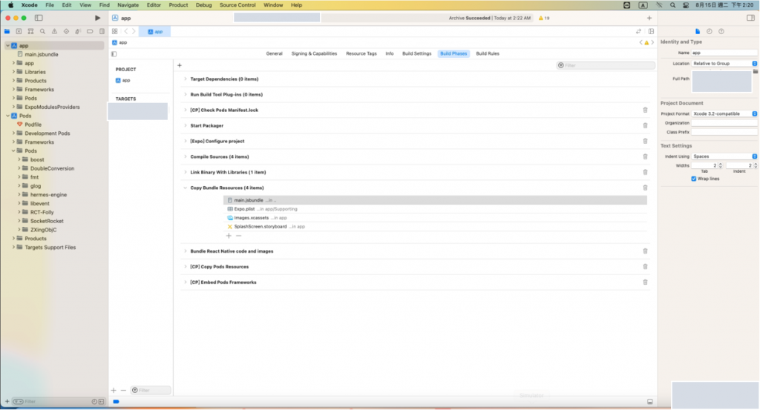
Task: Add editor on right split icon
Action: click(651, 31)
